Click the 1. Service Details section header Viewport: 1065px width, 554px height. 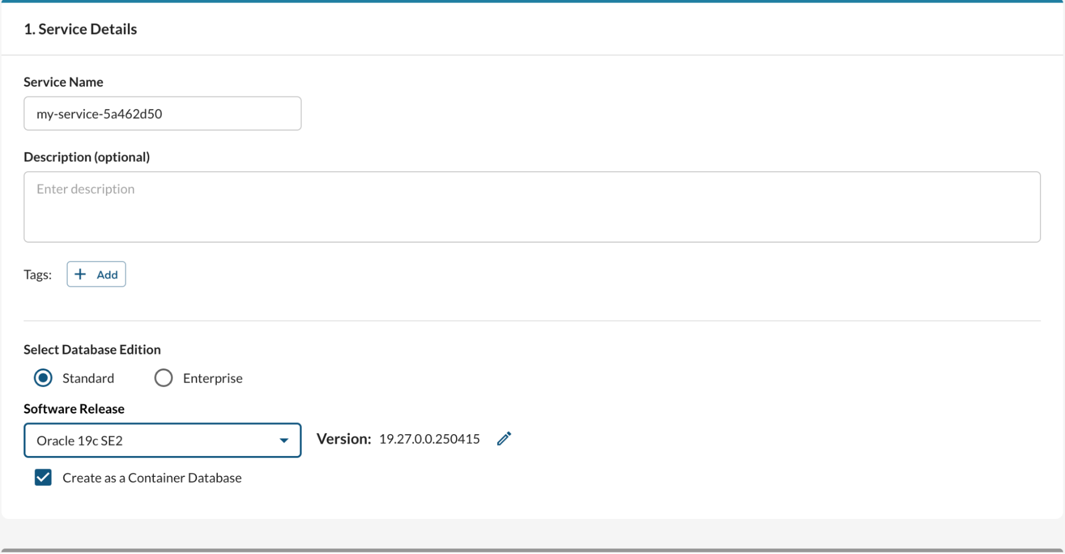(x=80, y=29)
